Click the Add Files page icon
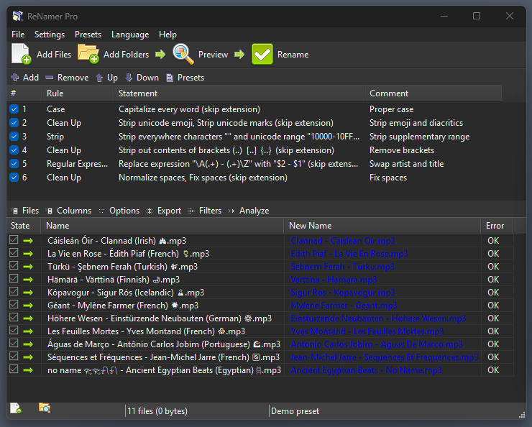 [21, 54]
